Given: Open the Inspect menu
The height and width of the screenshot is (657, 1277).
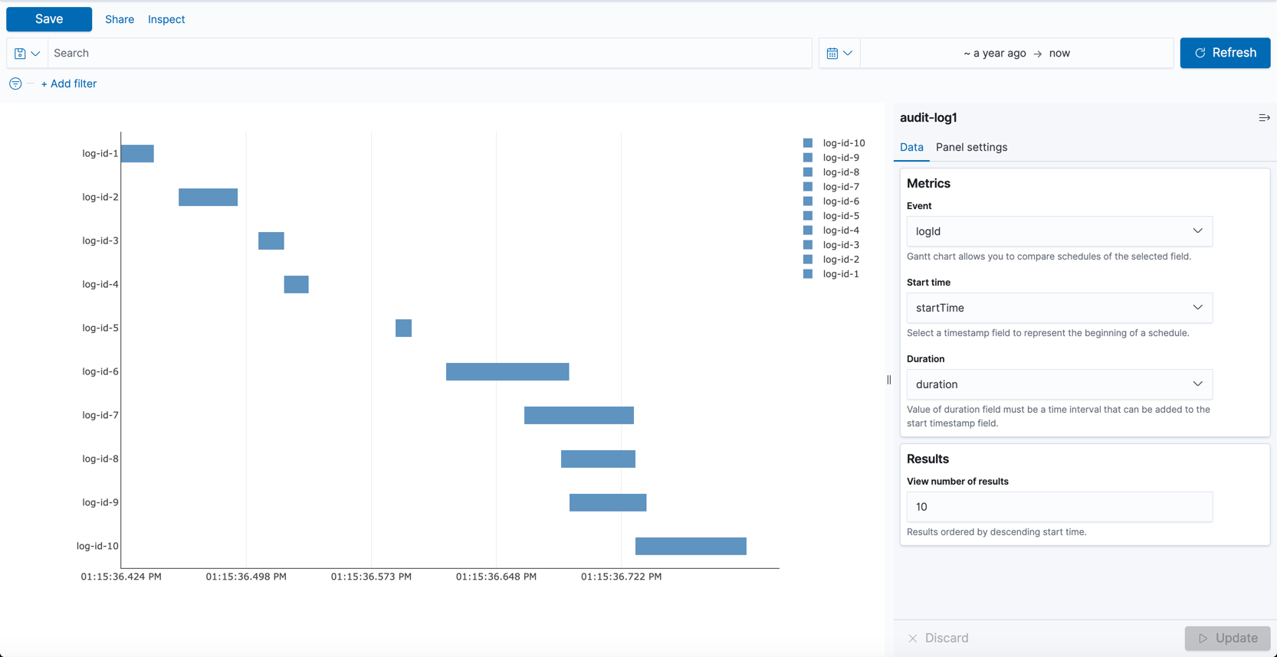Looking at the screenshot, I should [166, 19].
